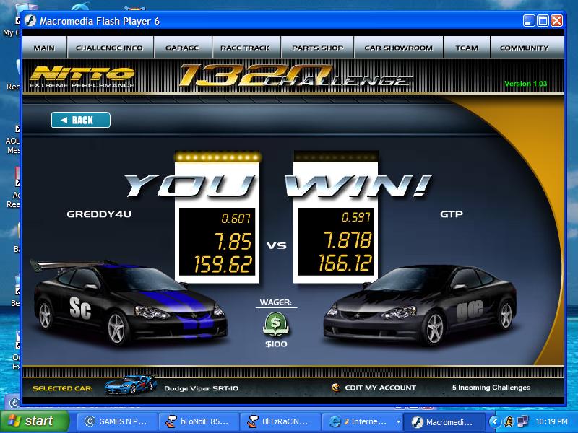Open the Windows Start menu
The image size is (578, 433).
point(34,421)
